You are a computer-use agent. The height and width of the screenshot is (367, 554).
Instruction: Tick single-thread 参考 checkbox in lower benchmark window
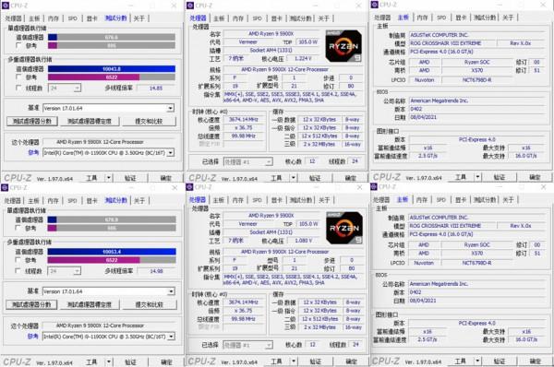click(x=18, y=228)
